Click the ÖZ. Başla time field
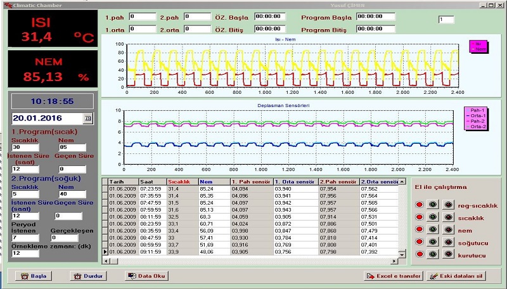Screen dimensions: 507x289 coord(270,16)
